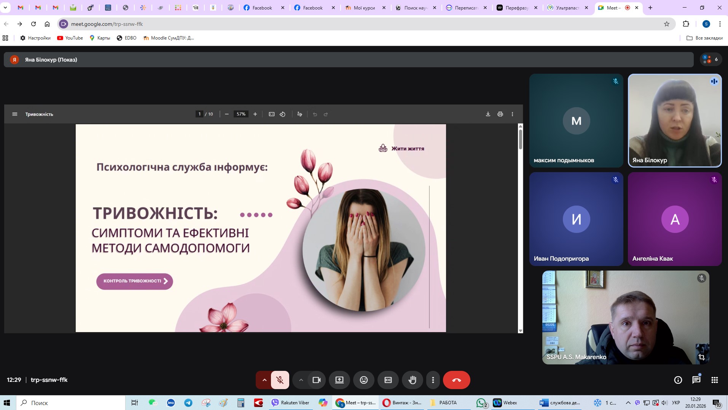Click the КОНТРОЛЬ ТРИВОЖНОСТІ button on slide
728x410 pixels.
point(134,281)
